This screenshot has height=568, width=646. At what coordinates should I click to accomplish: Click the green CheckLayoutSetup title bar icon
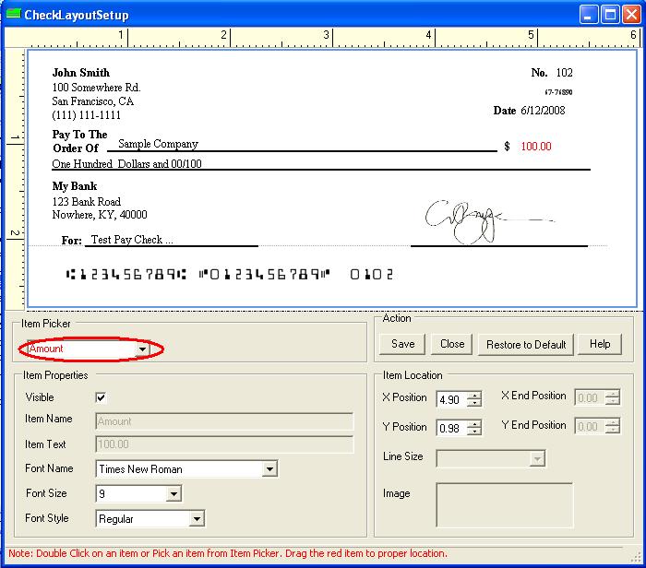[x=13, y=15]
